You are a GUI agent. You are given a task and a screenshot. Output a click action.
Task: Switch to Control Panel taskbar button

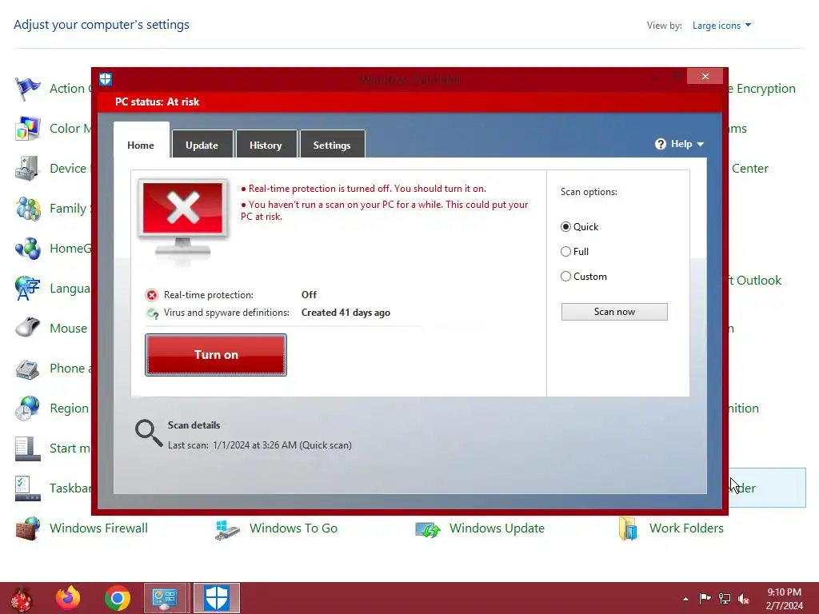165,598
